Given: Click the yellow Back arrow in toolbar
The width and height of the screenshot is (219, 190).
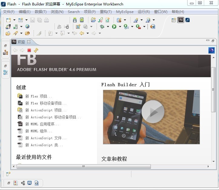Looking at the screenshot, I should pyautogui.click(x=82, y=33).
